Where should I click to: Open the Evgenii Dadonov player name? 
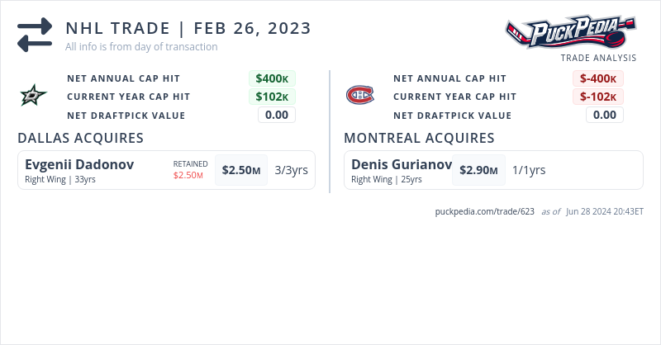coord(79,164)
